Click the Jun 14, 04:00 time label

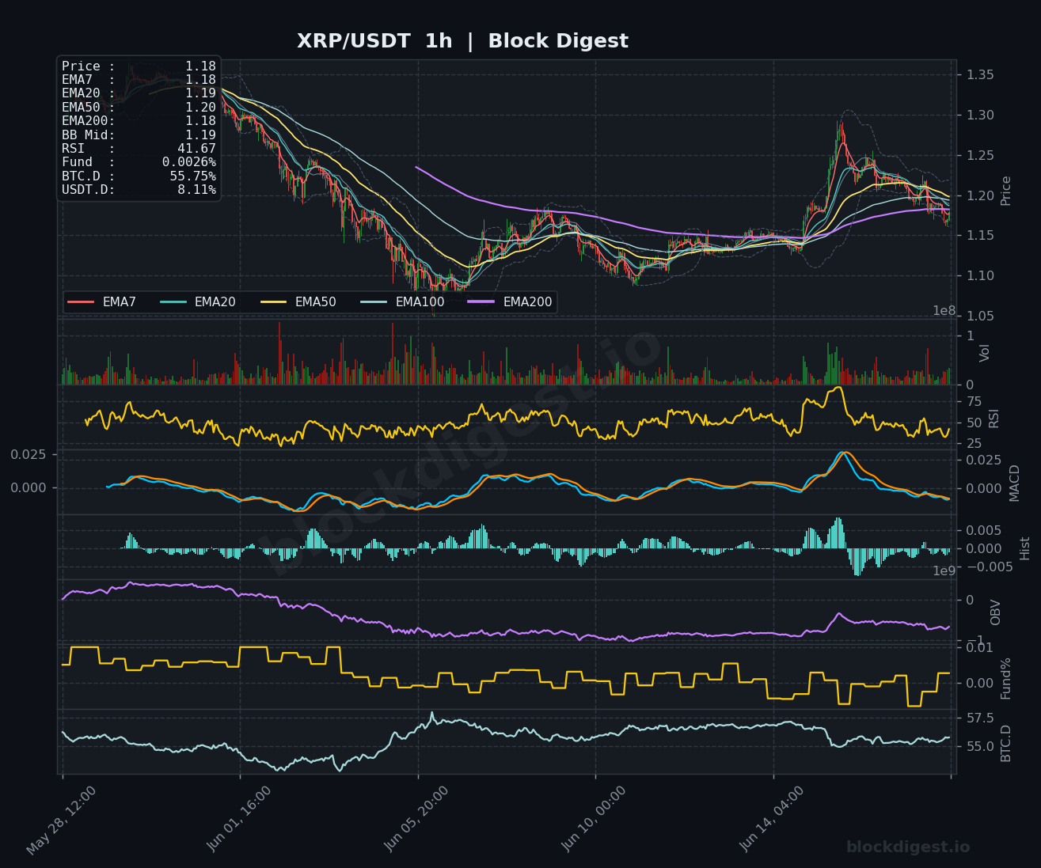[773, 819]
